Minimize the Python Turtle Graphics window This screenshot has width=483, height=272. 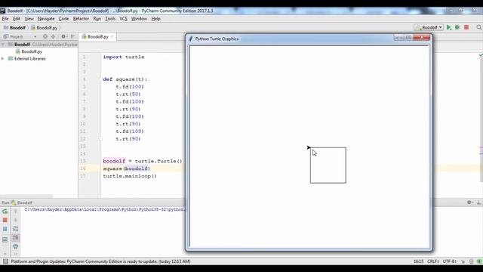coord(398,38)
